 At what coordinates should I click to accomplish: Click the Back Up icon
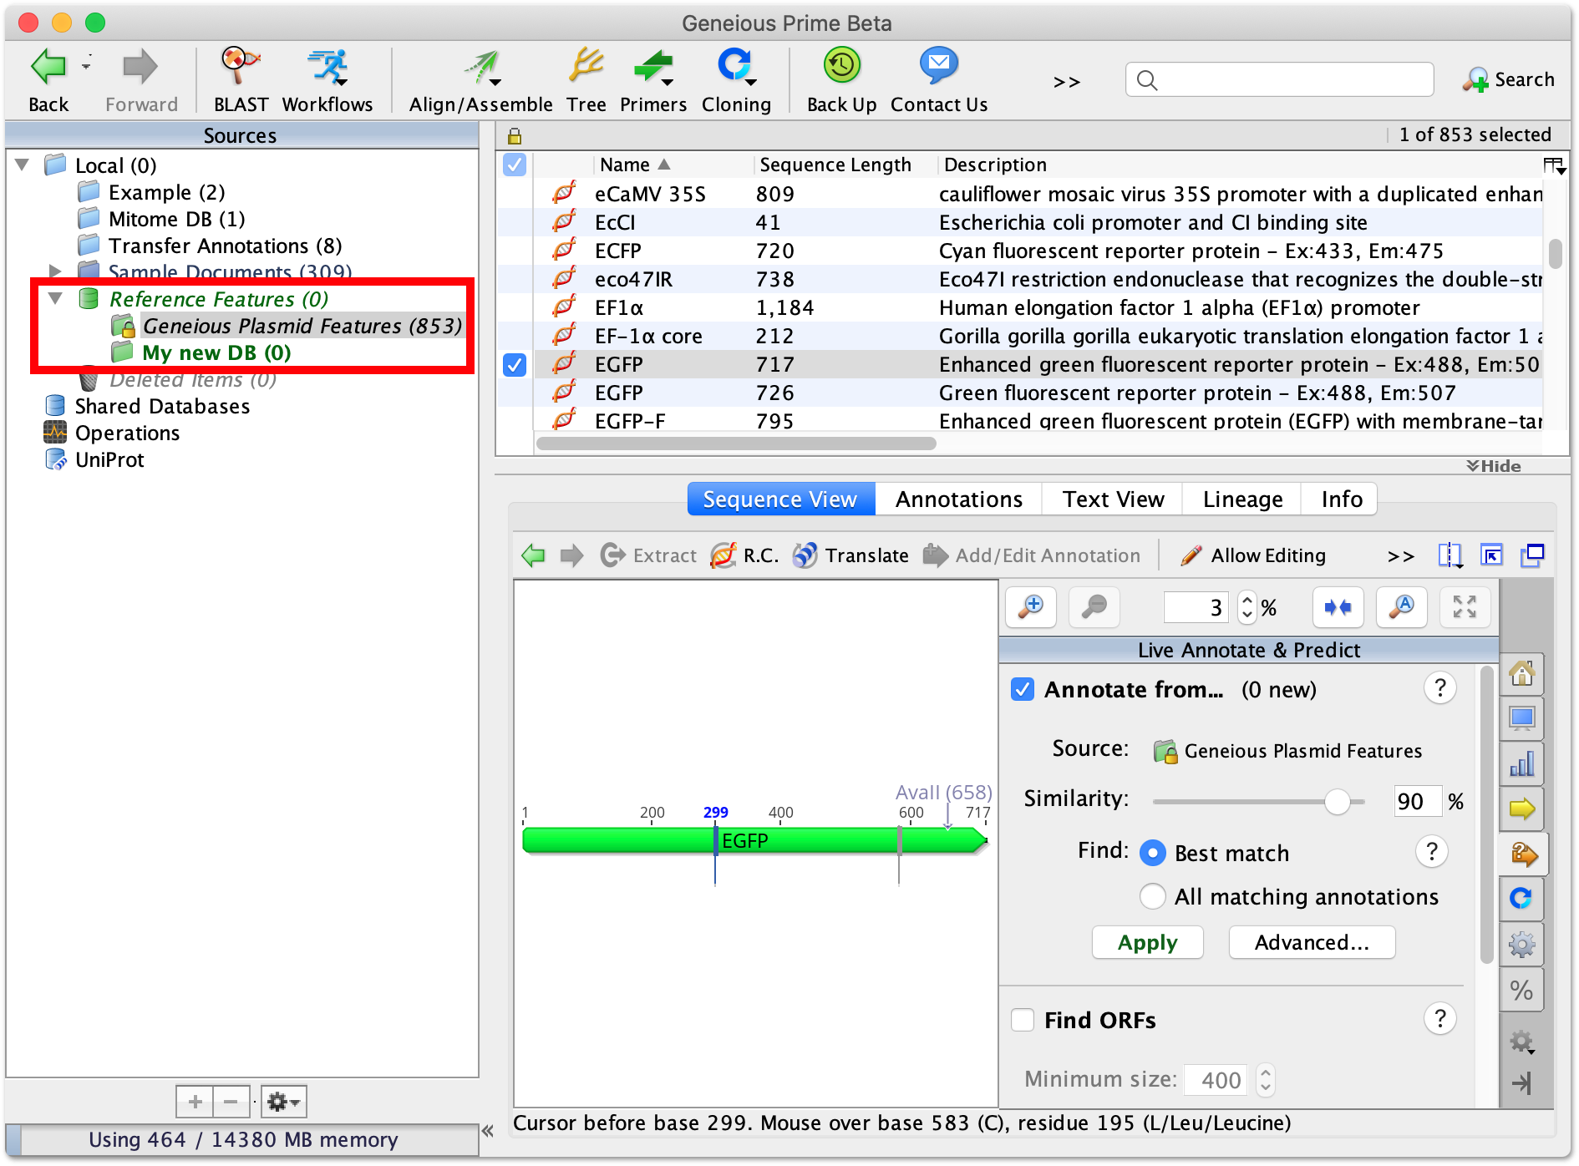(841, 66)
